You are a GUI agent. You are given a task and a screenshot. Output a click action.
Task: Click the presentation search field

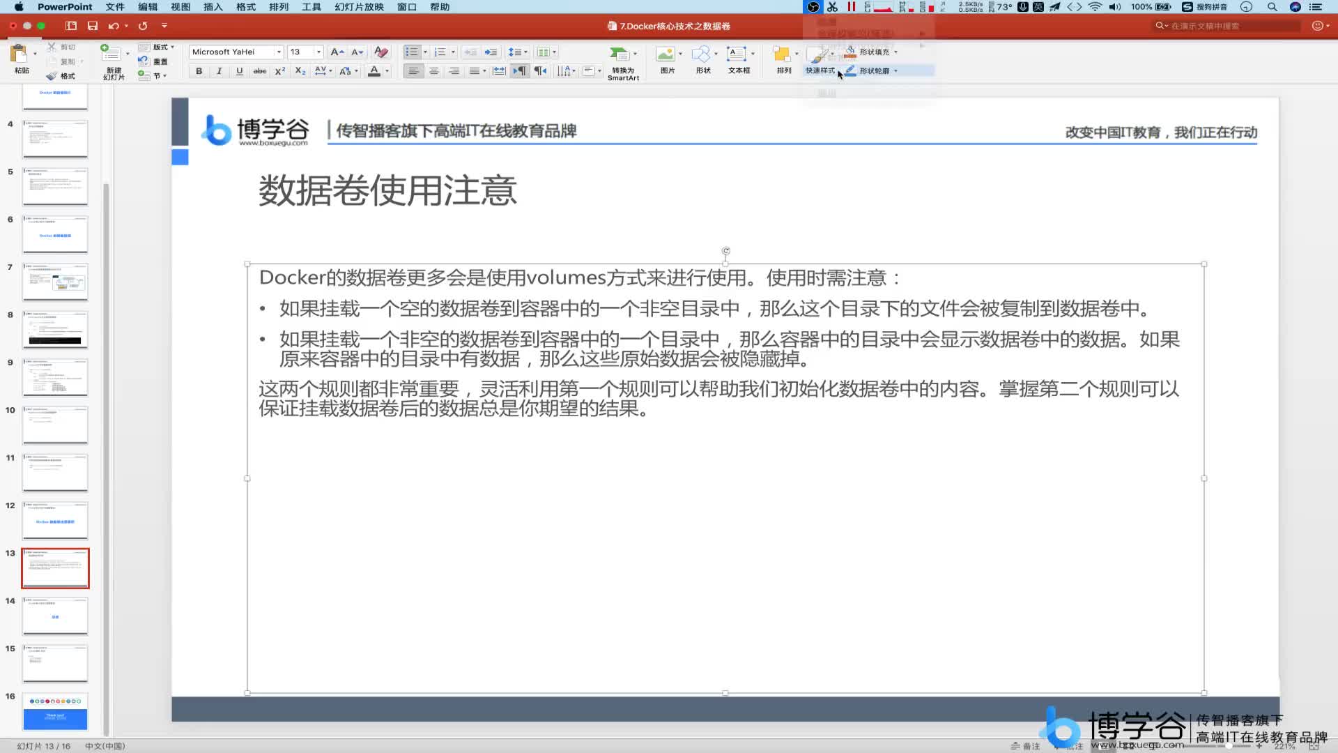click(1227, 26)
